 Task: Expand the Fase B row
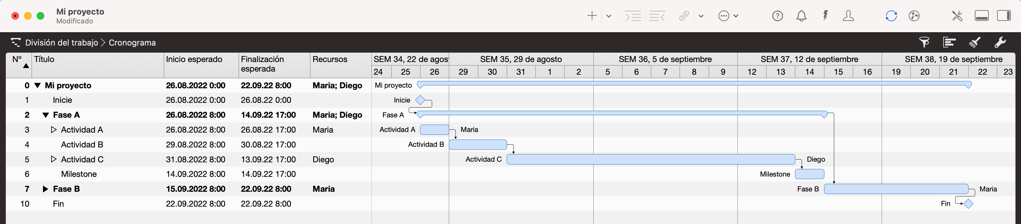pyautogui.click(x=45, y=189)
